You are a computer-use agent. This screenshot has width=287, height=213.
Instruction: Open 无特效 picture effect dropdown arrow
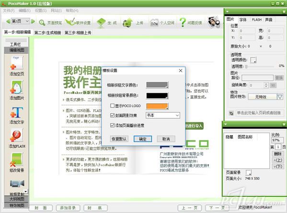280,96
